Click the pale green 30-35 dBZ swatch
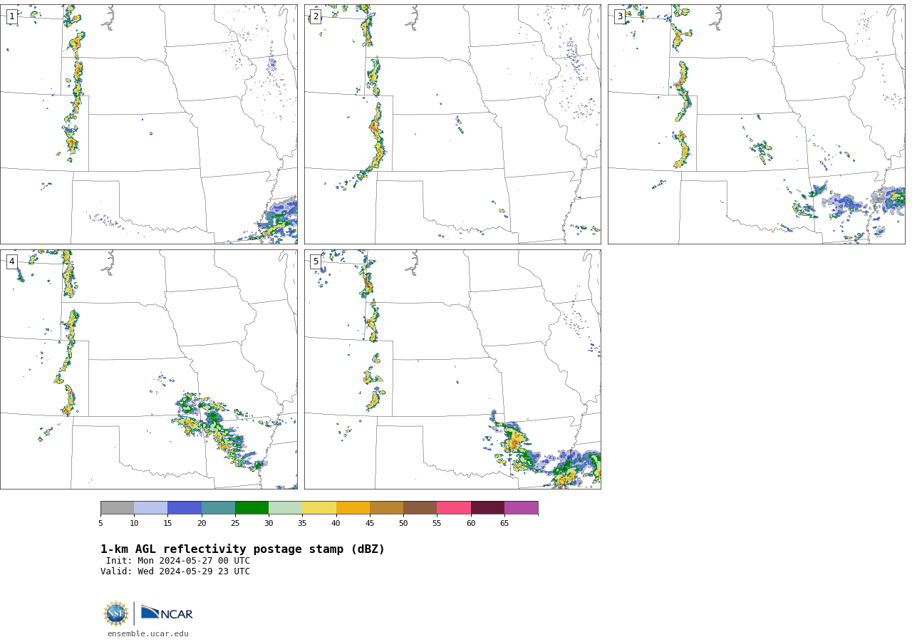912x642 pixels. pos(286,508)
